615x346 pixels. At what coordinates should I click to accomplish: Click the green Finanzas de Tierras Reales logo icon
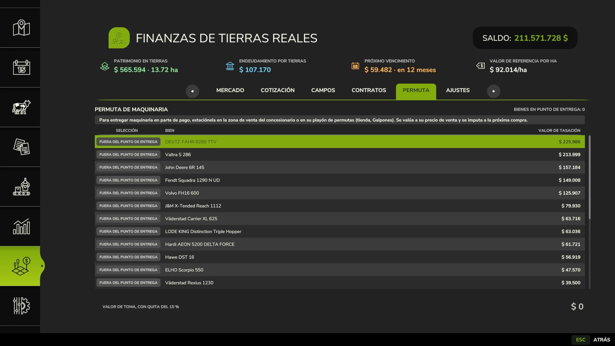pyautogui.click(x=119, y=38)
